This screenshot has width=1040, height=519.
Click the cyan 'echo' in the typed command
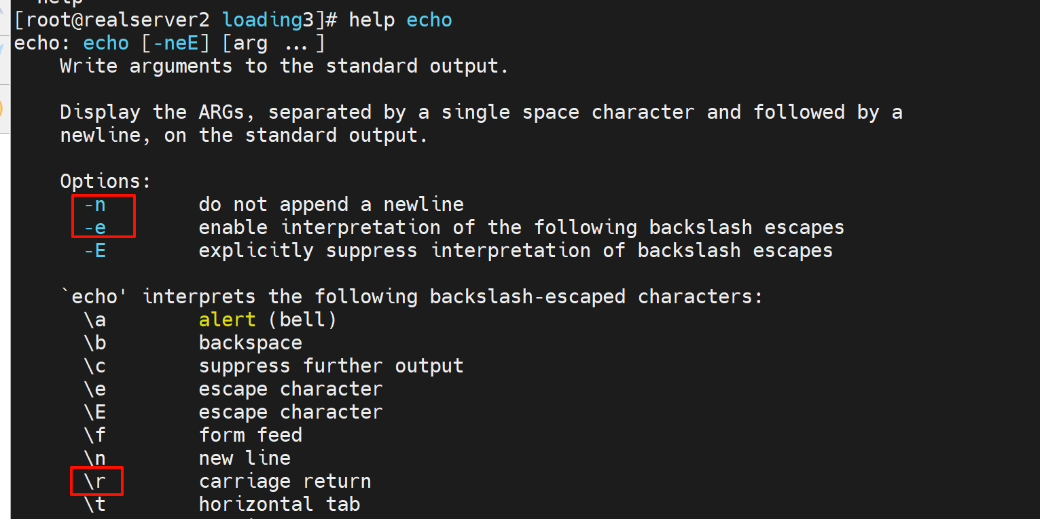click(429, 20)
